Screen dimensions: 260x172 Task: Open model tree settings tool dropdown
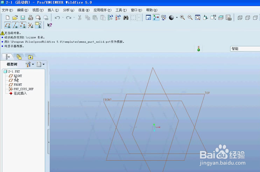click(x=30, y=64)
